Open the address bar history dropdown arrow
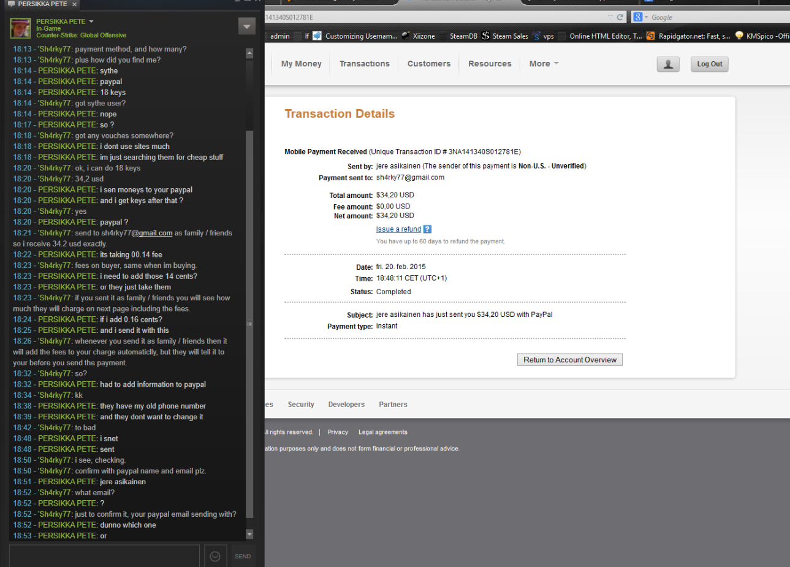Viewport: 790px width, 567px height. 610,17
